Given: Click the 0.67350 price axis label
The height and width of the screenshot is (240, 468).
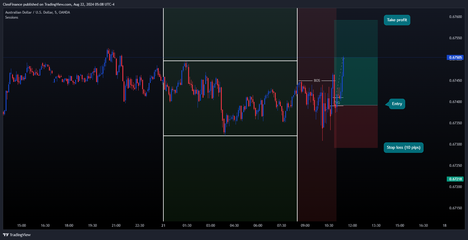Looking at the screenshot, I should (x=455, y=123).
